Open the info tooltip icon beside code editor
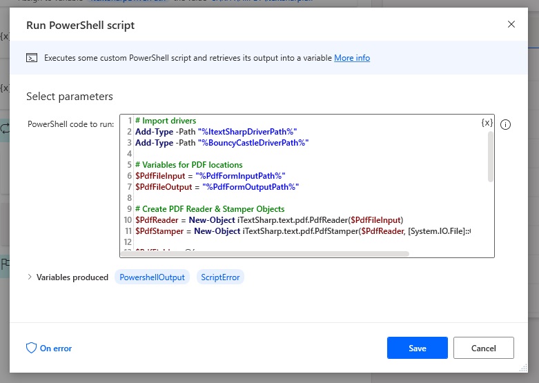 coord(505,124)
